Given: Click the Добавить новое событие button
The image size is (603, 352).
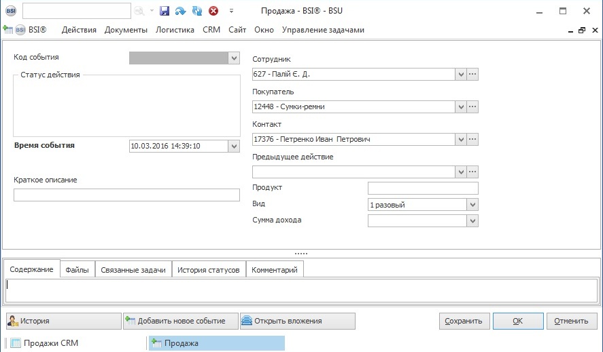Looking at the screenshot, I should 180,321.
